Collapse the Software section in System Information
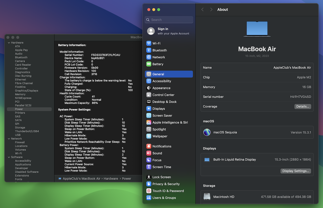 coord(9,157)
